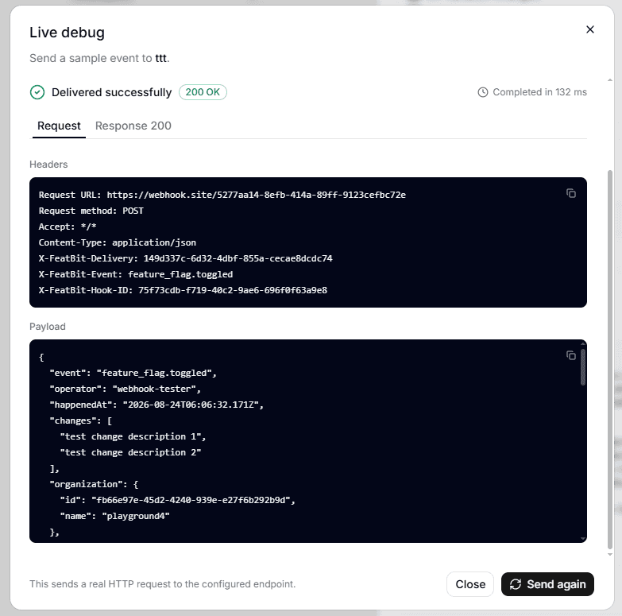Image resolution: width=622 pixels, height=616 pixels.
Task: Click the 'Headers' section label
Action: pyautogui.click(x=48, y=165)
